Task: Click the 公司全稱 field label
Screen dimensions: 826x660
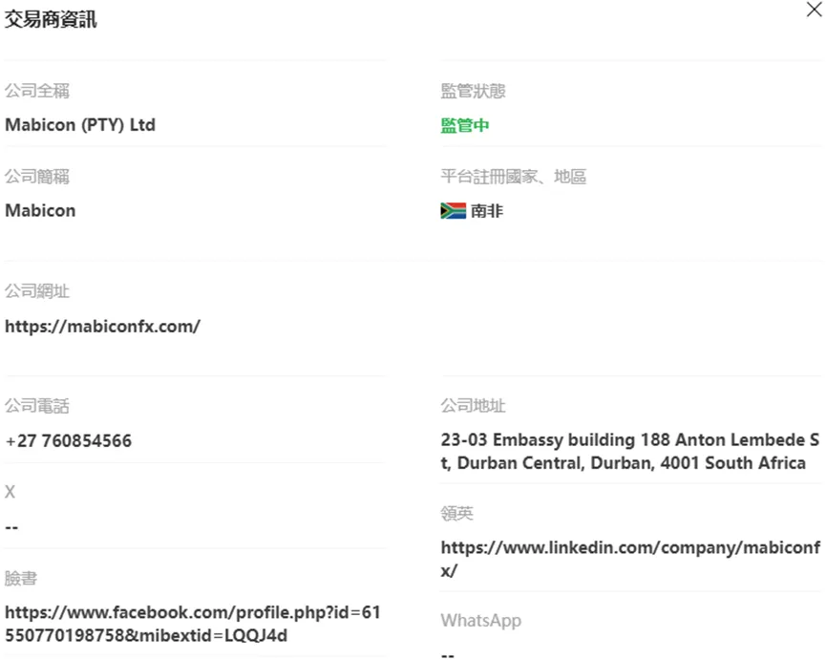Action: [x=37, y=91]
